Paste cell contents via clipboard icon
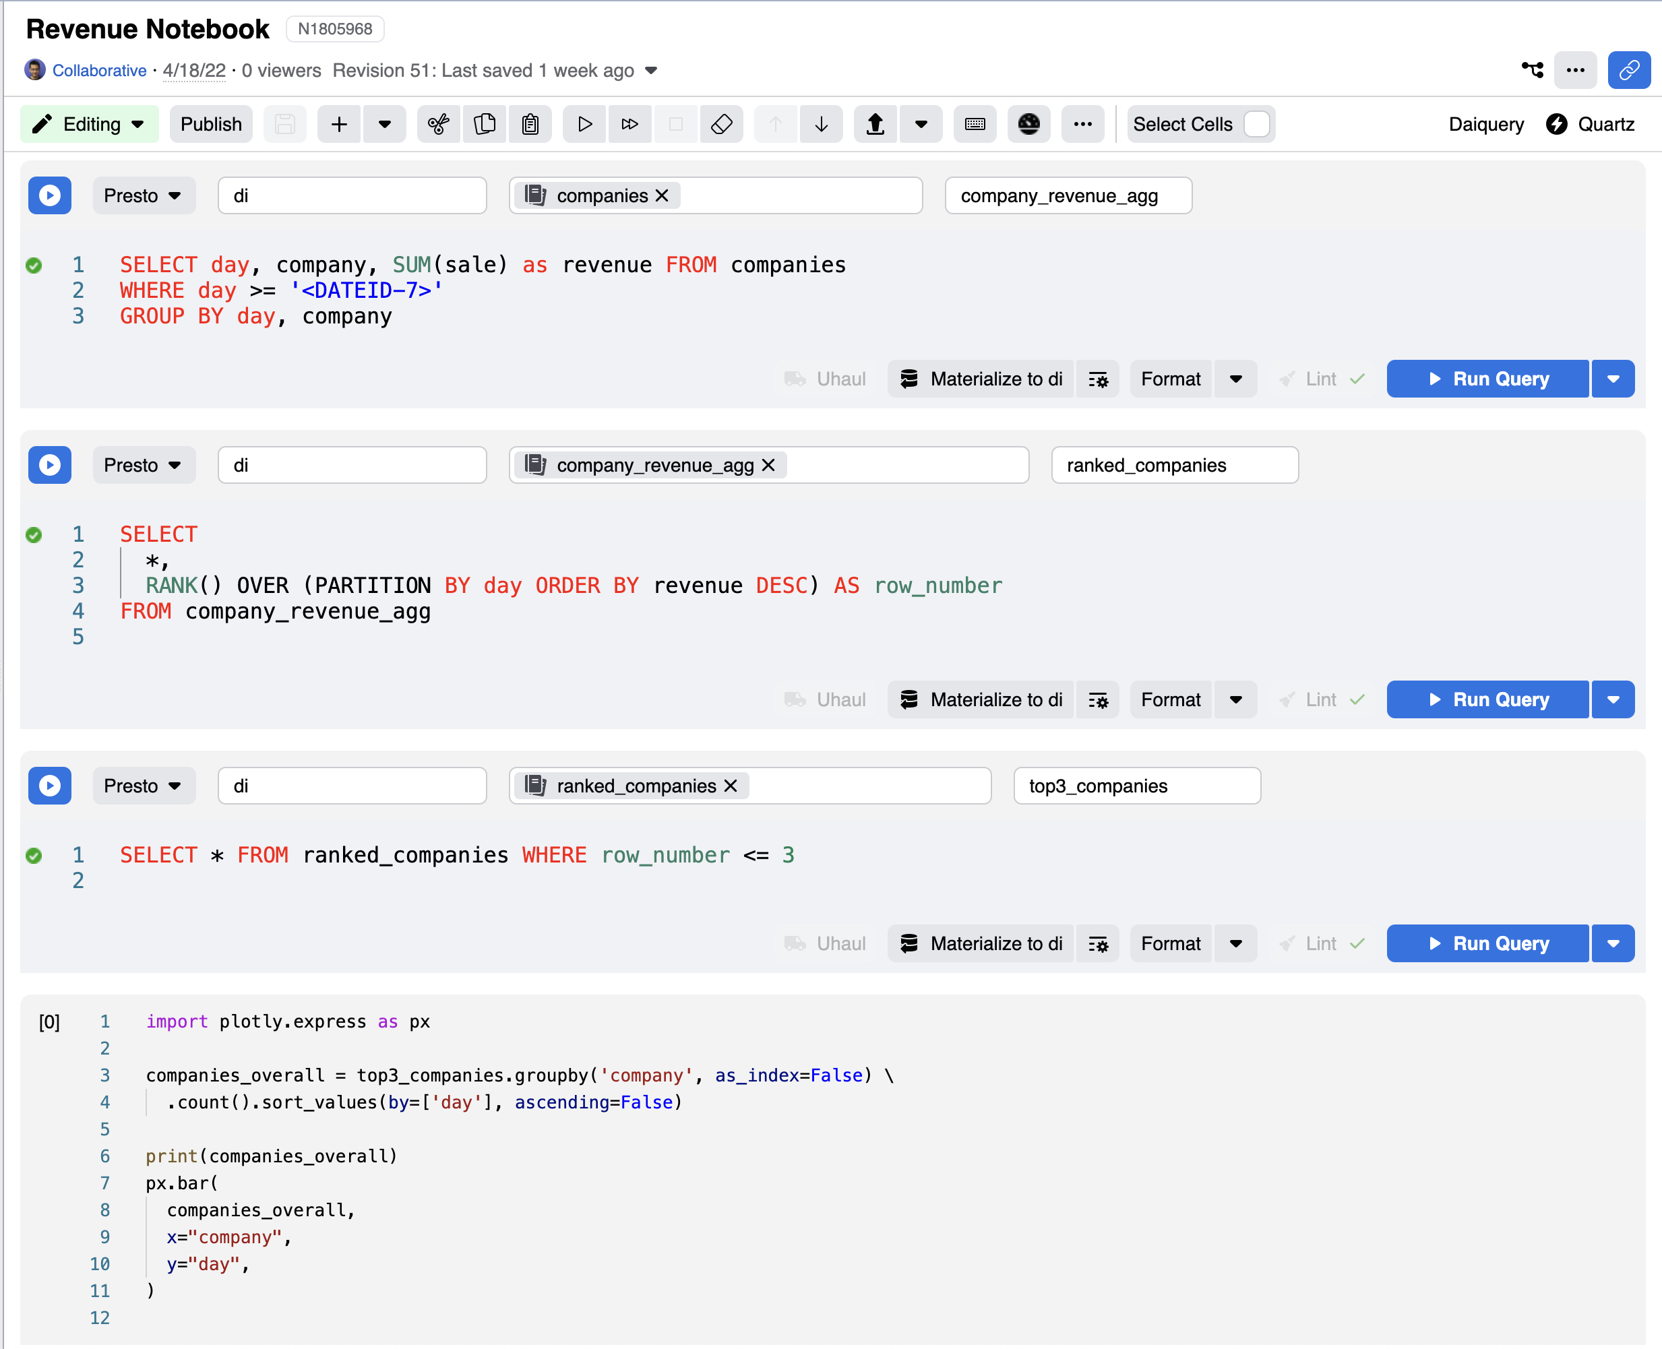This screenshot has width=1662, height=1349. click(x=531, y=125)
